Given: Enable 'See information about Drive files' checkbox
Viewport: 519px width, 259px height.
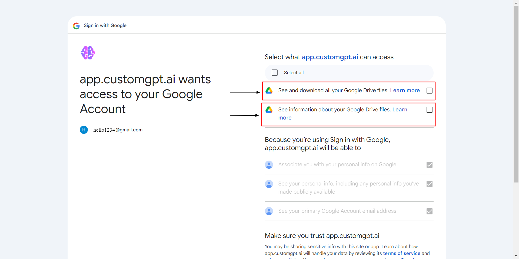Looking at the screenshot, I should [430, 110].
